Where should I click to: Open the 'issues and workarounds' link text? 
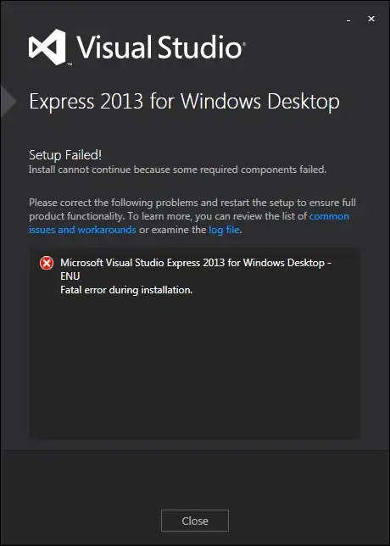(x=82, y=230)
